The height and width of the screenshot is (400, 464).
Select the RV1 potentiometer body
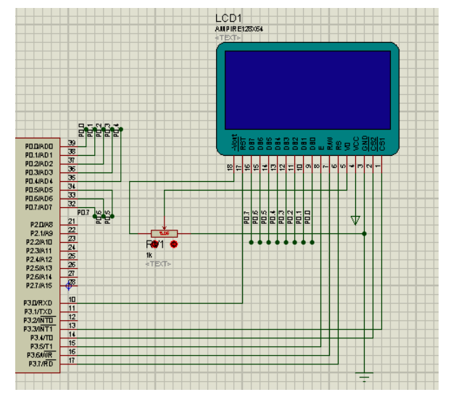coord(165,233)
